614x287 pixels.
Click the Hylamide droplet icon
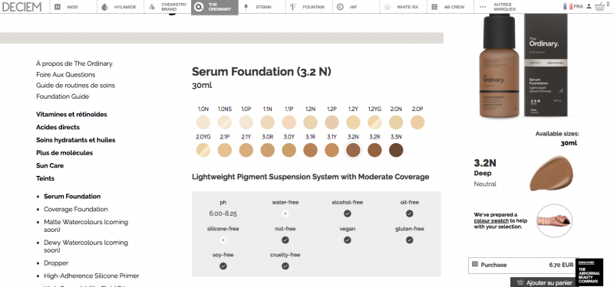click(x=104, y=7)
